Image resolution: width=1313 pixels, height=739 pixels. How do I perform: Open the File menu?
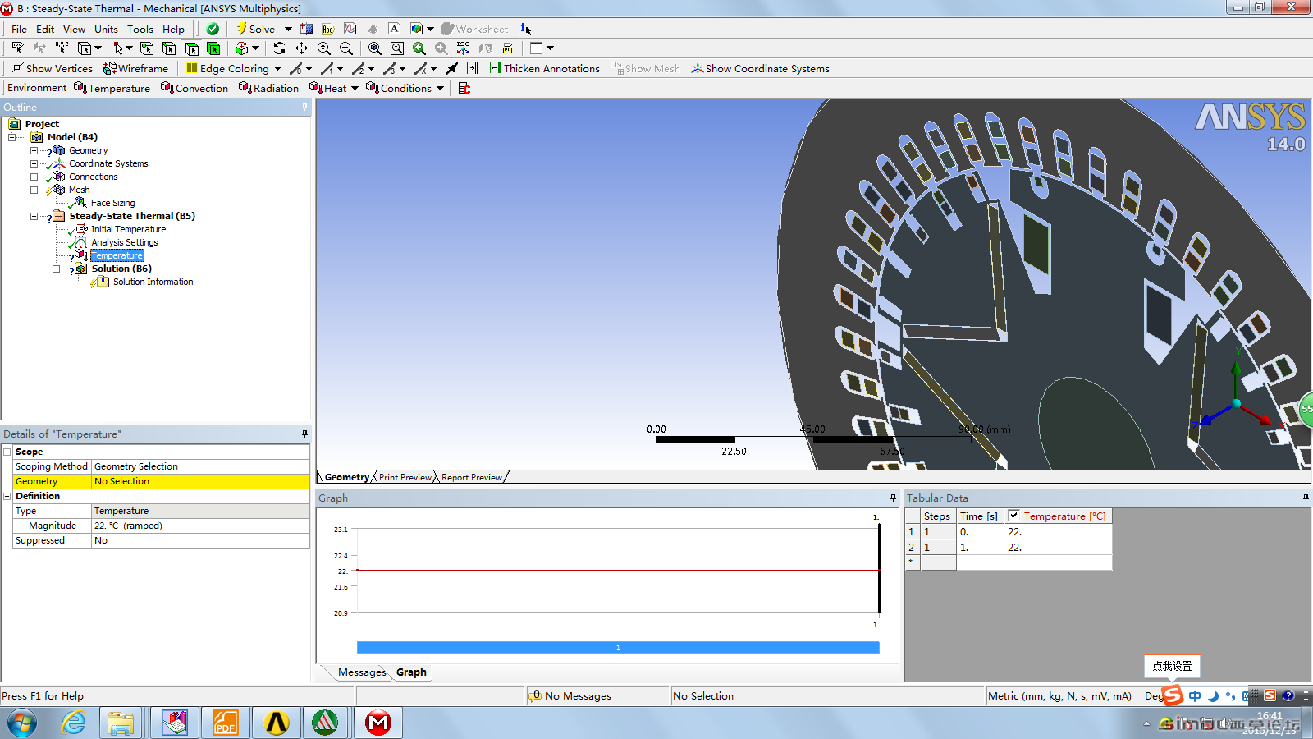point(19,29)
